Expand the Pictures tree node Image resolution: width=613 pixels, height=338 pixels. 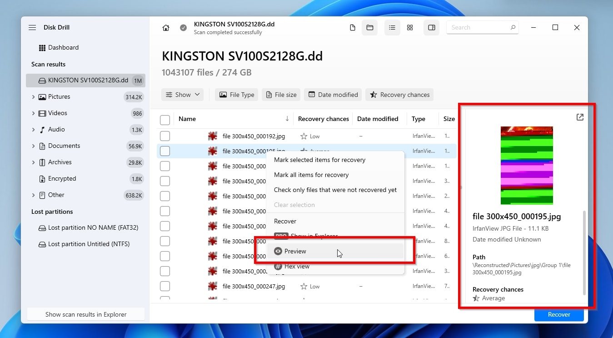tap(33, 97)
